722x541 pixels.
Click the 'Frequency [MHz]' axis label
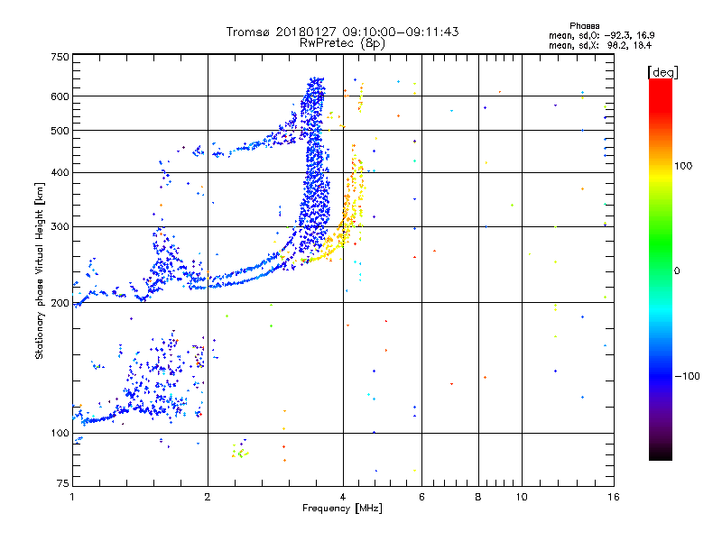pos(342,509)
